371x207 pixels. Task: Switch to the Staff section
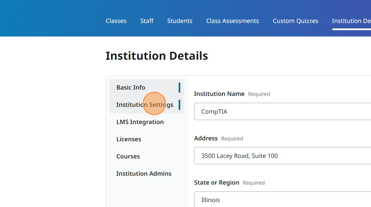pyautogui.click(x=147, y=21)
